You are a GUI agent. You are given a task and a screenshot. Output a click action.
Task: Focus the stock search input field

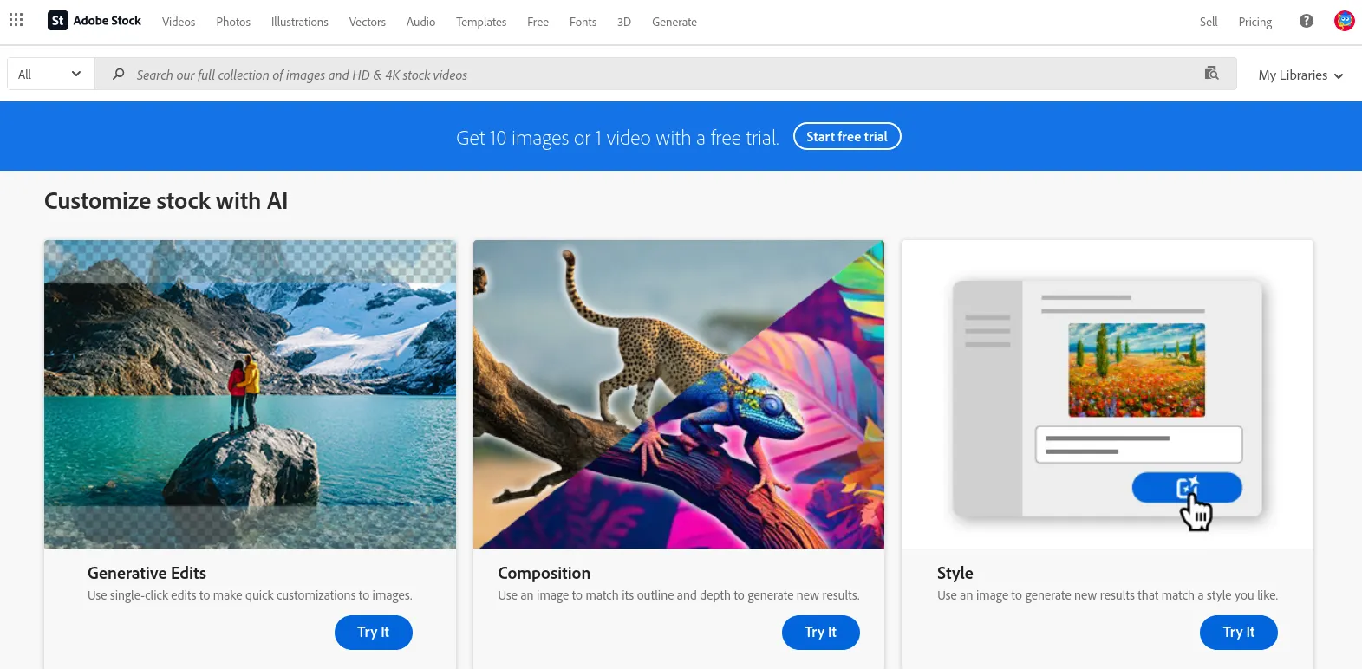click(x=666, y=75)
